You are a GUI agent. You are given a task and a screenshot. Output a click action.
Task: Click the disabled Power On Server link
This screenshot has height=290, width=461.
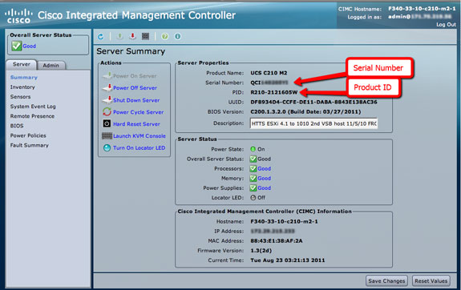coord(135,76)
